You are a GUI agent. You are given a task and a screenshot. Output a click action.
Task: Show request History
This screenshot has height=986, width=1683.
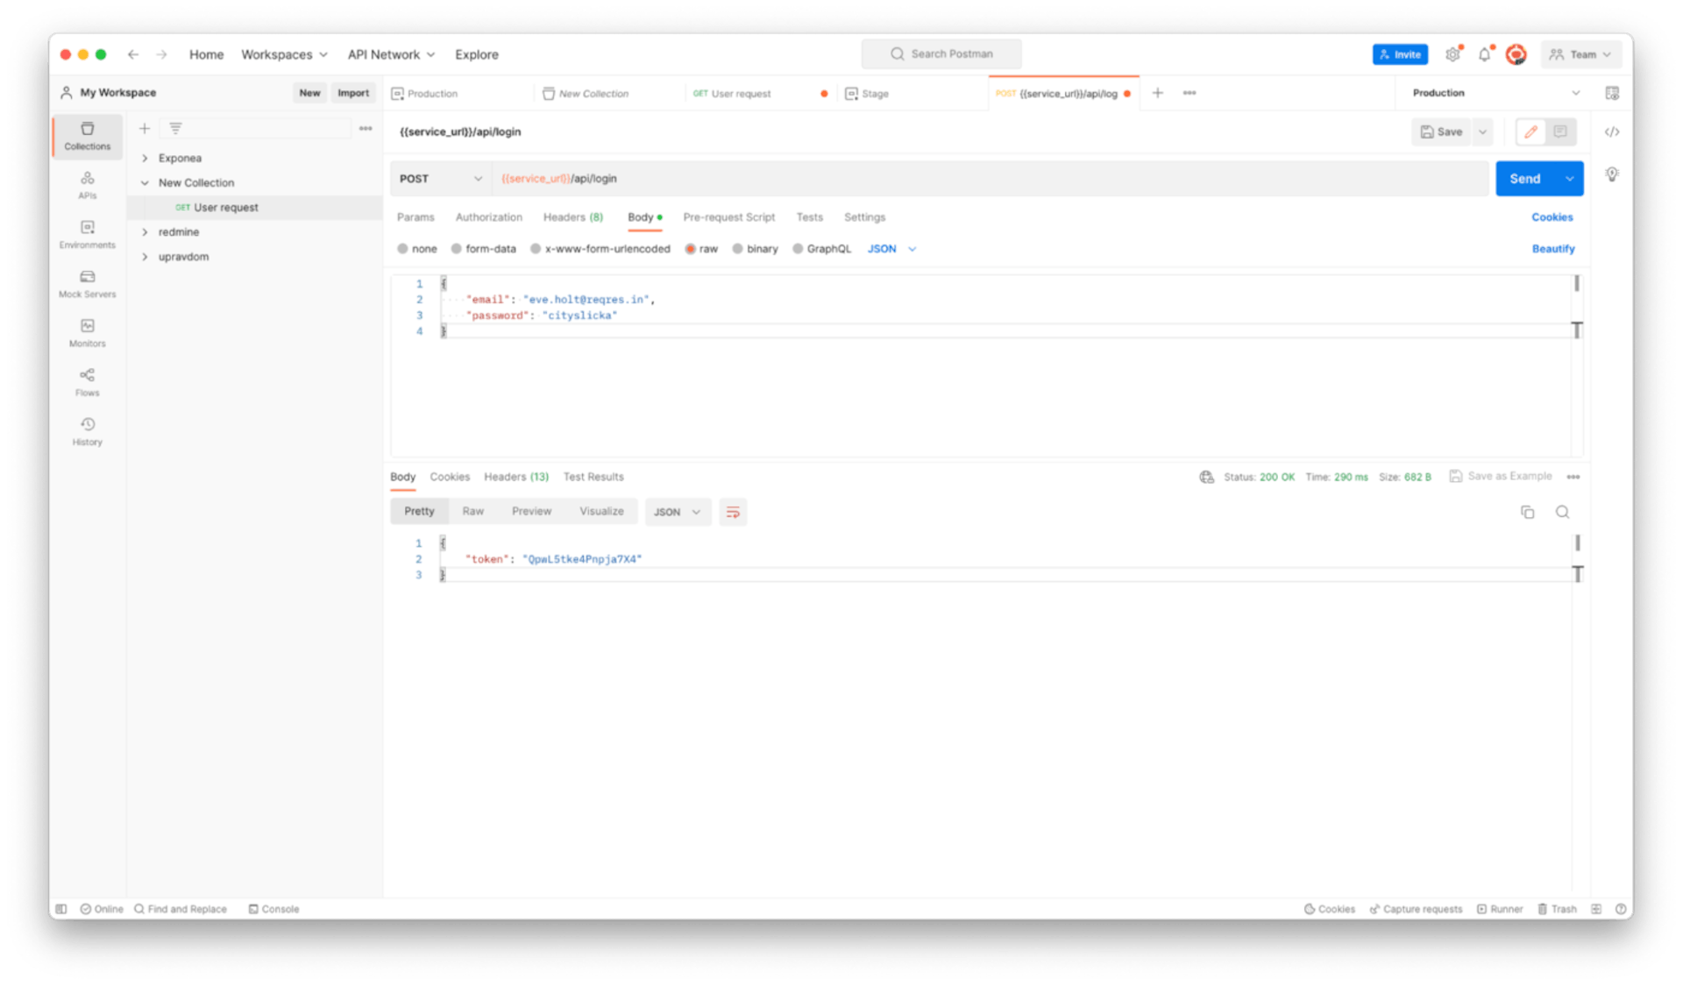coord(87,429)
